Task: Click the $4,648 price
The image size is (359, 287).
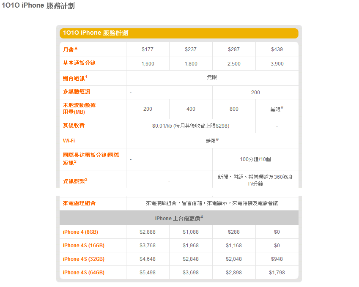Action: tap(148, 259)
